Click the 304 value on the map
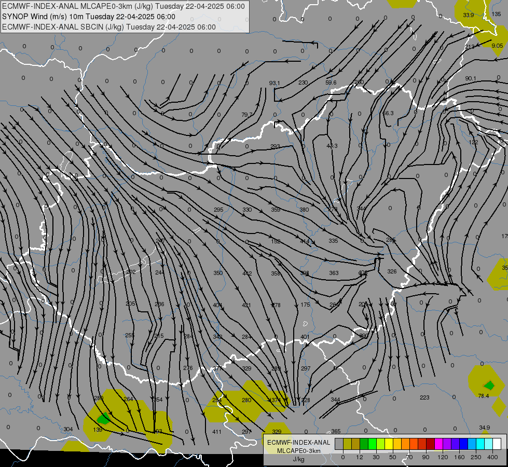 tap(68, 430)
